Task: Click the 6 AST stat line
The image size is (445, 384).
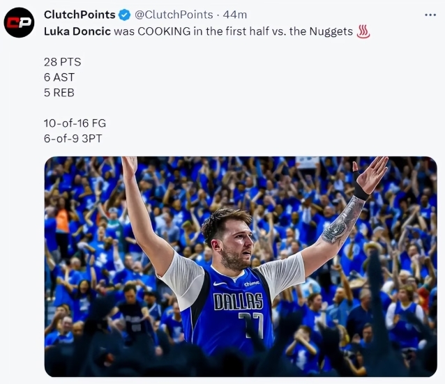Action: [x=59, y=77]
